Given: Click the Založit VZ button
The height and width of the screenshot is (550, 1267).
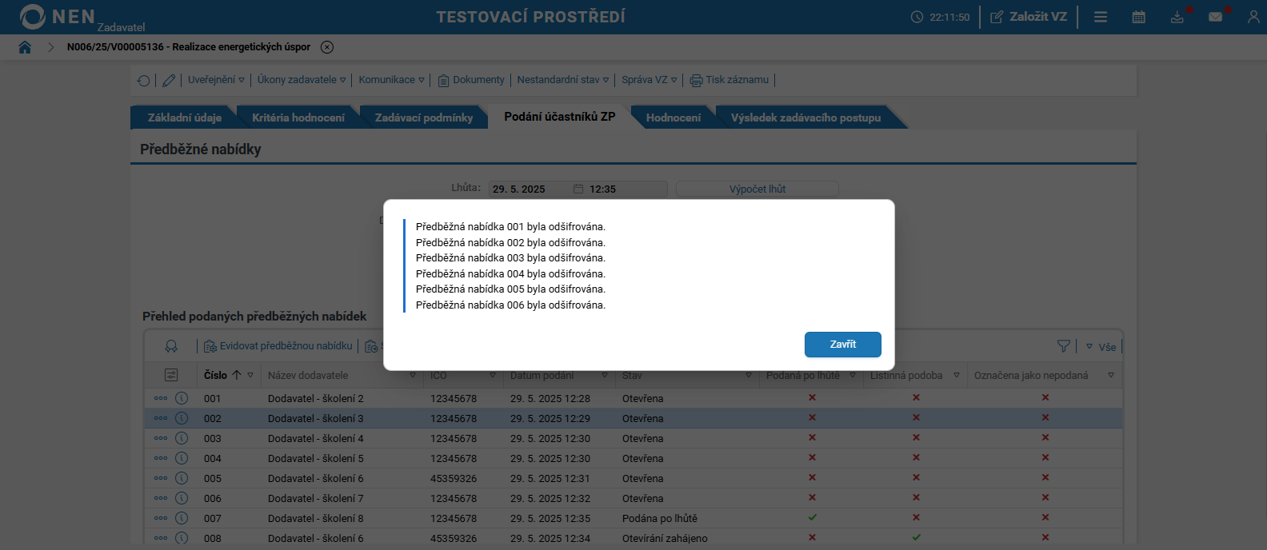Looking at the screenshot, I should pyautogui.click(x=1029, y=17).
